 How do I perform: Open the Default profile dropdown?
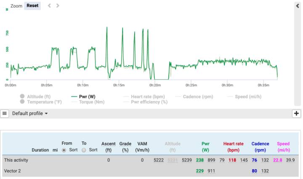point(30,113)
